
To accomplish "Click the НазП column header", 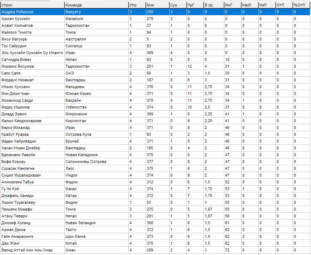I will point(249,5).
